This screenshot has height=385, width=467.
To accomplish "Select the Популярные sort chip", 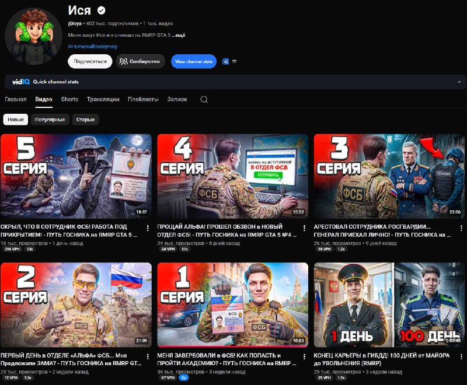I will click(x=50, y=120).
